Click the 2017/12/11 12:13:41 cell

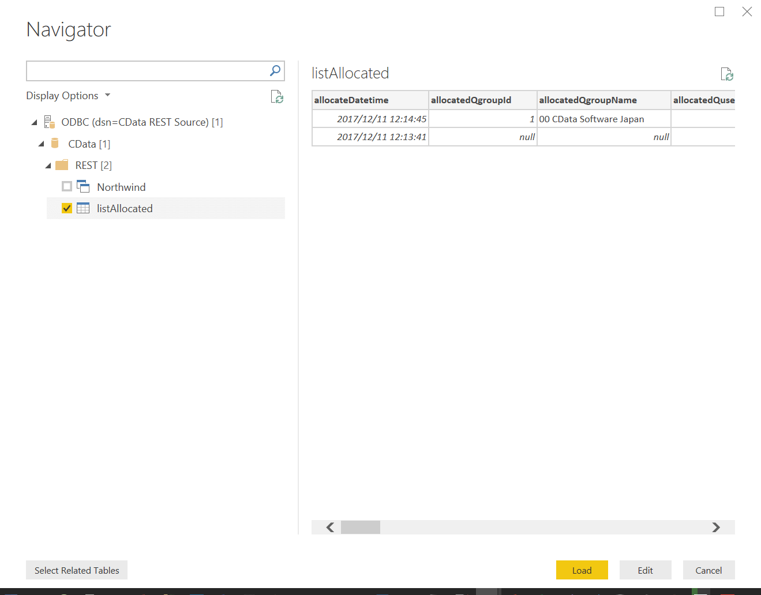(x=370, y=137)
